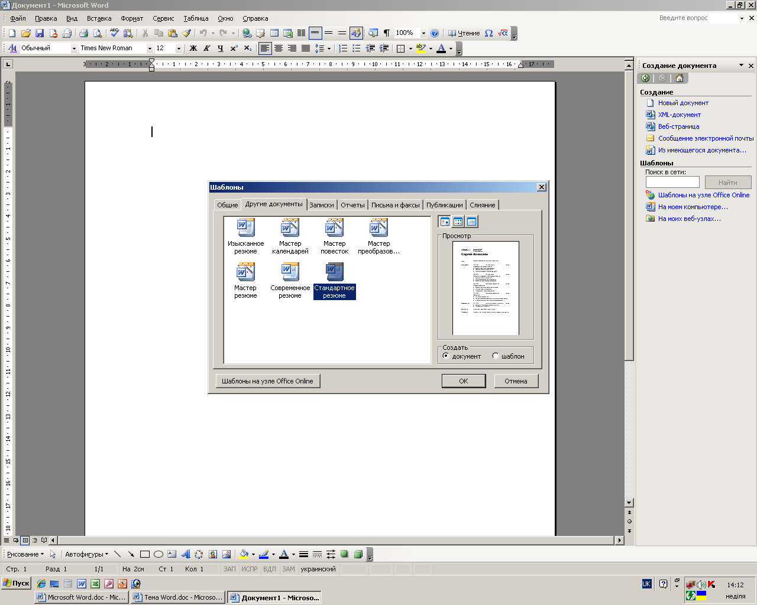Image resolution: width=757 pixels, height=605 pixels.
Task: Click the Paste clipboard icon
Action: click(173, 33)
